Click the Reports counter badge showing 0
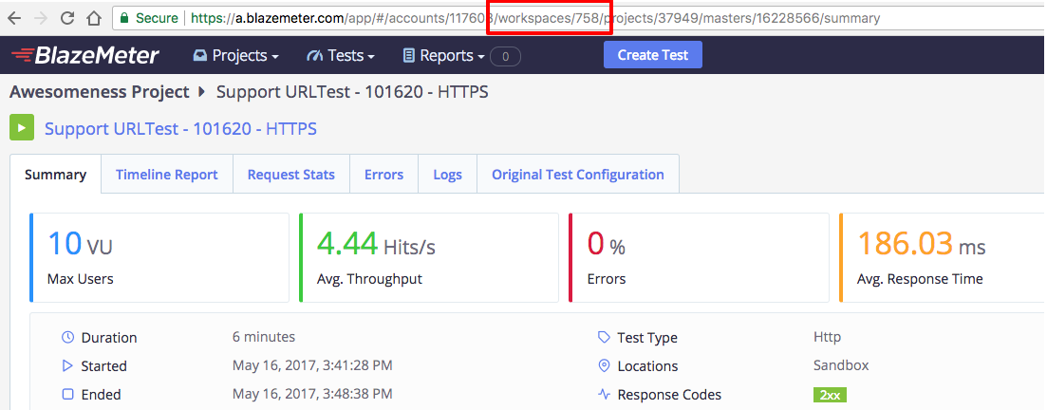This screenshot has height=410, width=1047. [x=506, y=57]
